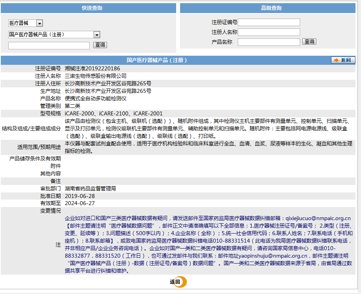Click the 注册人名称 input field
This screenshot has height=294, width=361.
point(269,32)
